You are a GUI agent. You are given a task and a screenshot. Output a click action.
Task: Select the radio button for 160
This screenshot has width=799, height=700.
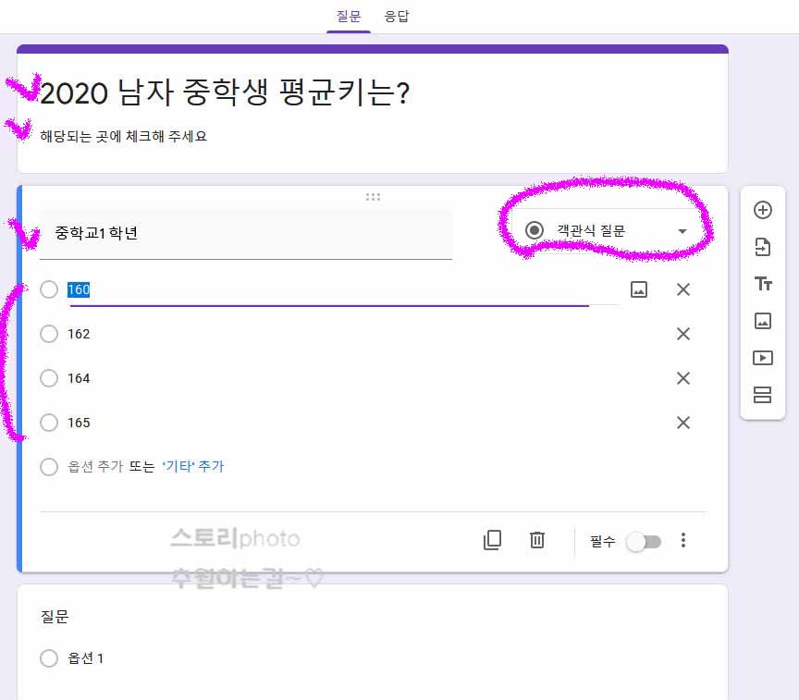pos(49,289)
